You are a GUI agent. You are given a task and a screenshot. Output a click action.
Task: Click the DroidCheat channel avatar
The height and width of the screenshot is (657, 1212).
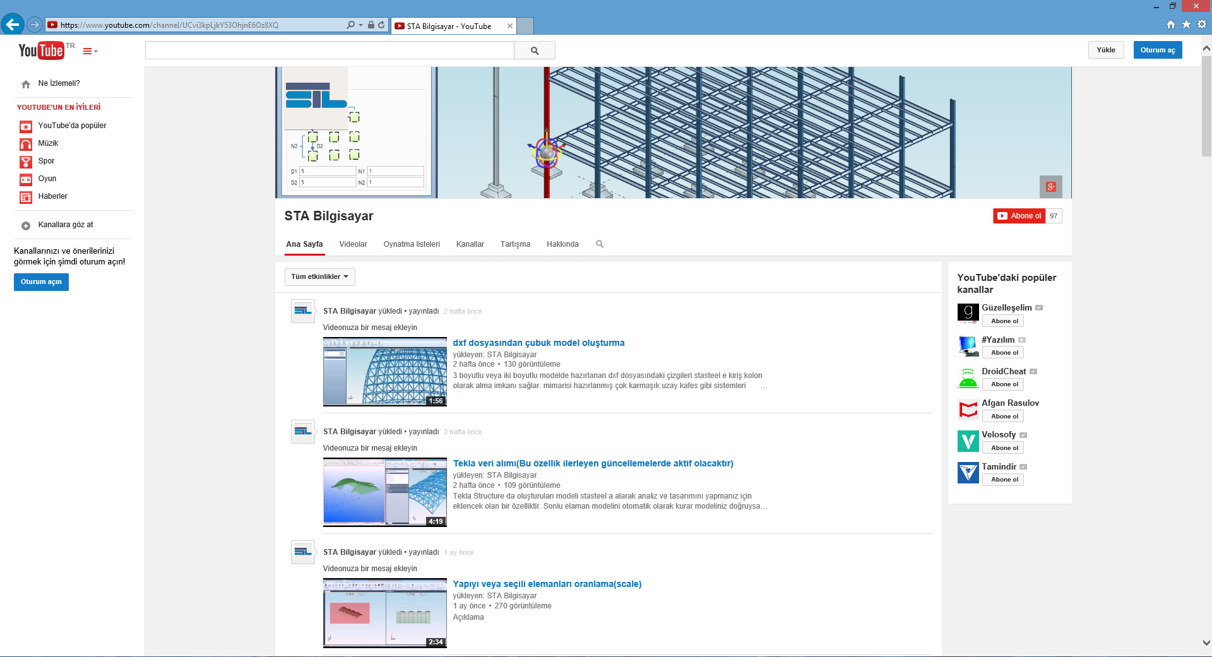point(968,377)
